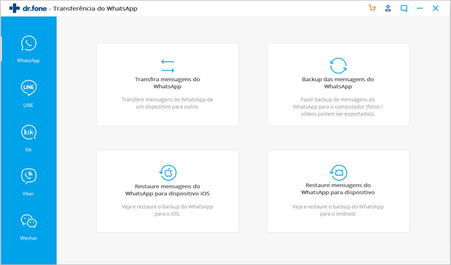Switch to the Viber icon
This screenshot has width=451, height=265.
point(29,176)
